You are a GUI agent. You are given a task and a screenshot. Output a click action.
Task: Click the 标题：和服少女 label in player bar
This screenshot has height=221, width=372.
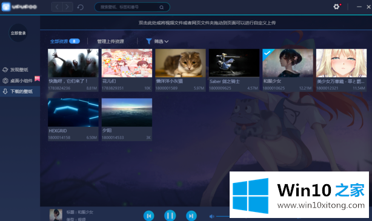pos(80,213)
